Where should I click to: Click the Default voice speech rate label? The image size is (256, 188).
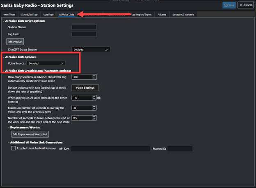37,90
